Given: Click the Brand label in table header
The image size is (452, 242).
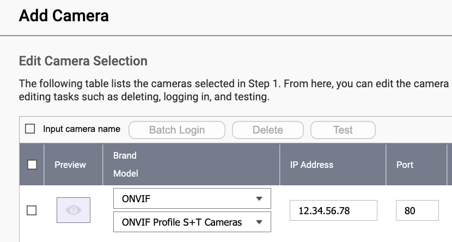Looking at the screenshot, I should [x=125, y=155].
